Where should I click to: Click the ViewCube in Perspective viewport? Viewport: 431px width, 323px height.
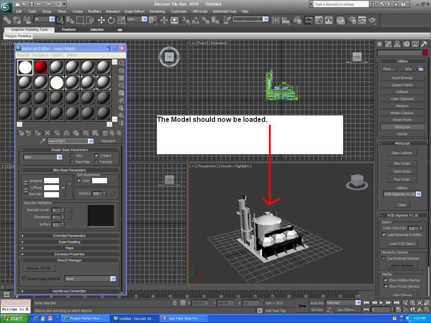click(357, 181)
